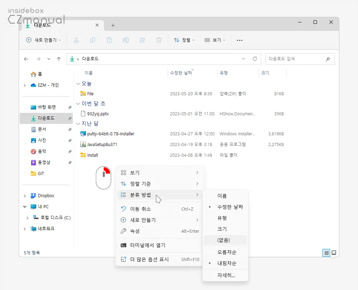Click the Copy icon in the toolbar
358x290 pixels.
coord(92,40)
